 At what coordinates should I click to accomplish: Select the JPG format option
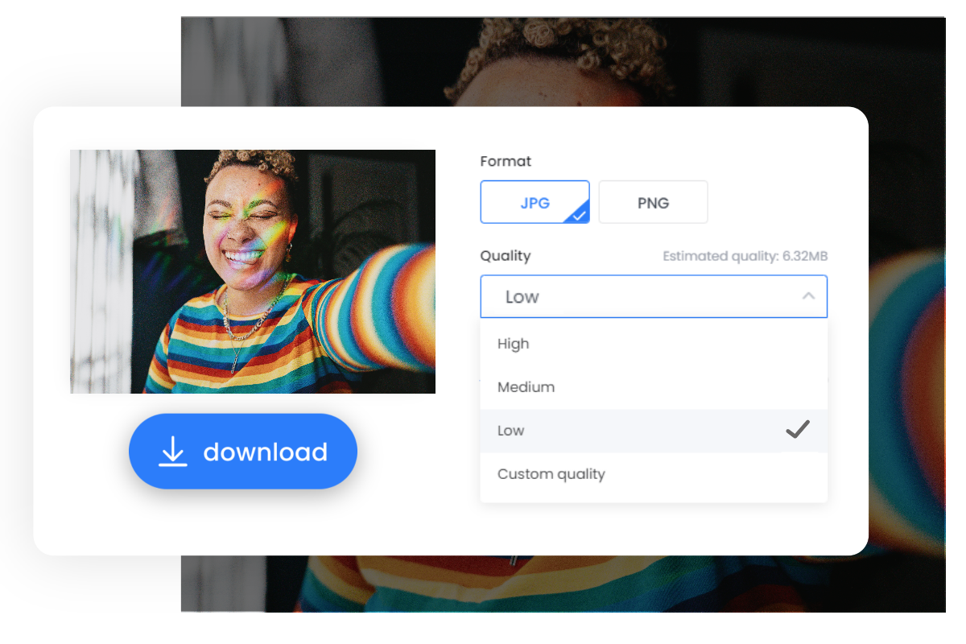coord(535,202)
